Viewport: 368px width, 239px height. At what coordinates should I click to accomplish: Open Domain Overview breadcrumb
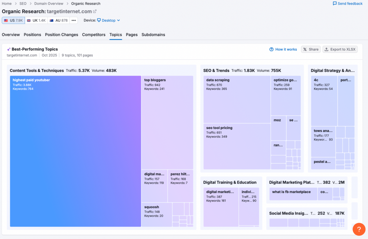(x=49, y=4)
